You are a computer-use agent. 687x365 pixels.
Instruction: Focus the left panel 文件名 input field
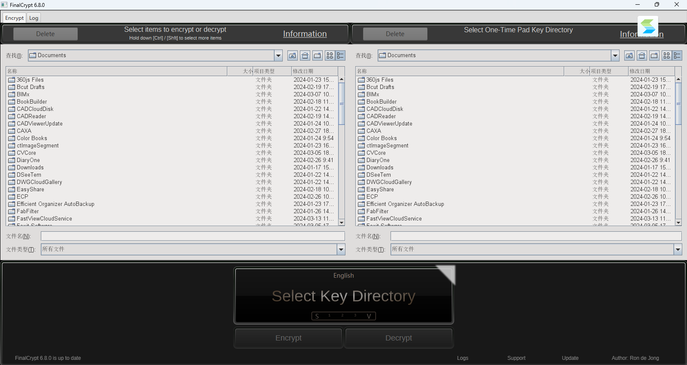point(193,236)
